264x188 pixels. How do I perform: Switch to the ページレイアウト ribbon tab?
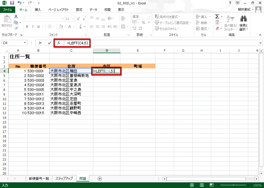coord(58,10)
